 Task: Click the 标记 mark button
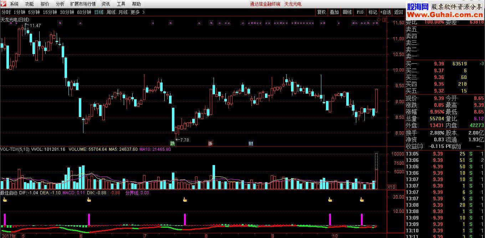(373, 12)
